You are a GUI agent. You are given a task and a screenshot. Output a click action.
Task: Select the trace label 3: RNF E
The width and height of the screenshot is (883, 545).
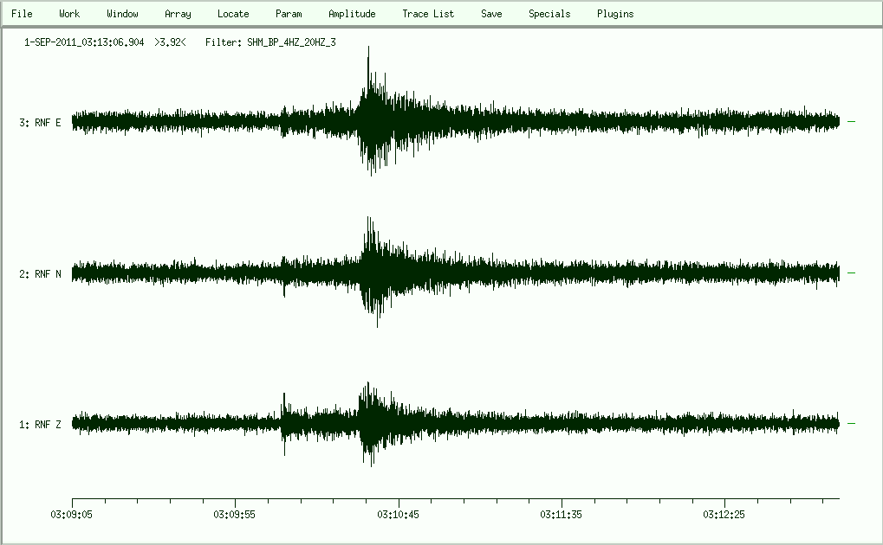40,123
